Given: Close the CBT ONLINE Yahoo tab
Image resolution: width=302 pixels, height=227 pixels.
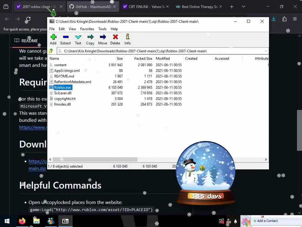Looking at the screenshot, I should pos(168,7).
